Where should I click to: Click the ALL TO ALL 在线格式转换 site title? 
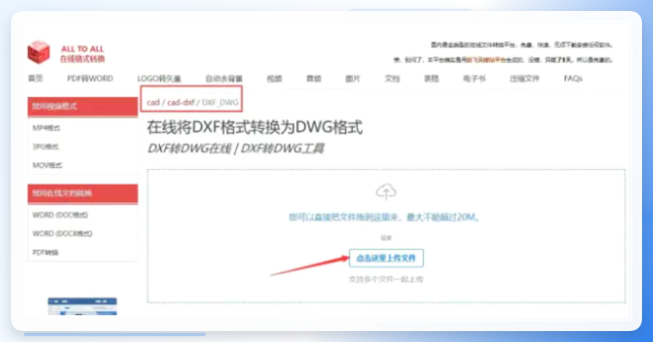coord(82,54)
